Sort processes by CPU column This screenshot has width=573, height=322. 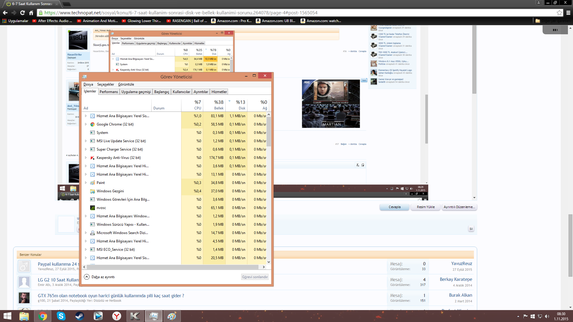pyautogui.click(x=192, y=105)
